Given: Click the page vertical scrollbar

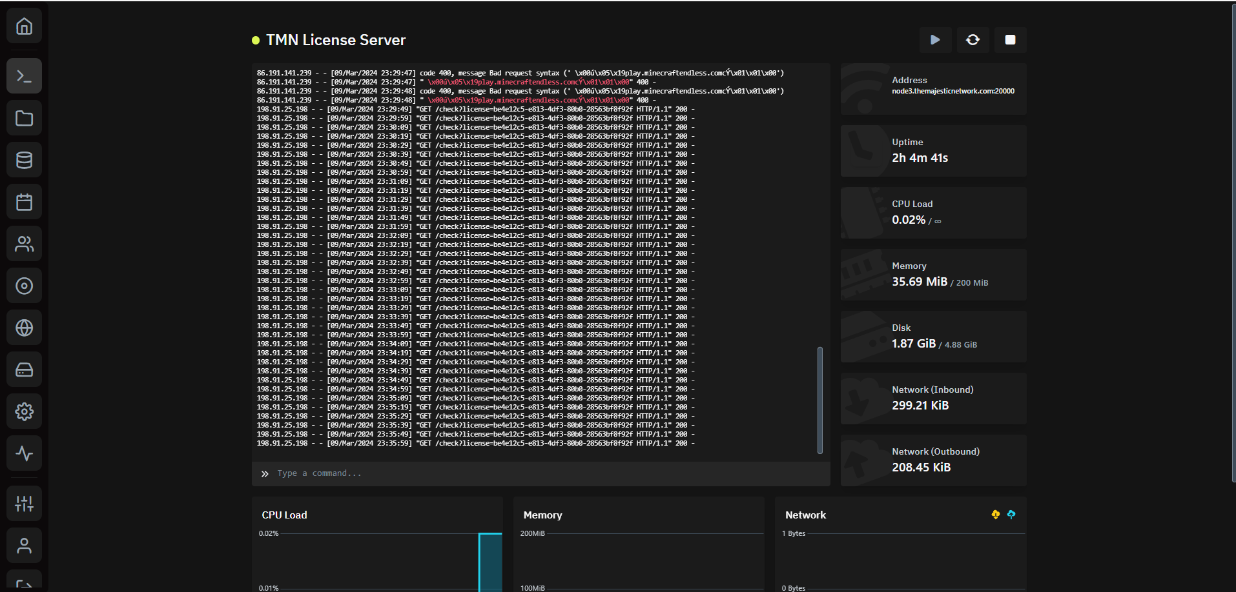Looking at the screenshot, I should tap(1233, 242).
